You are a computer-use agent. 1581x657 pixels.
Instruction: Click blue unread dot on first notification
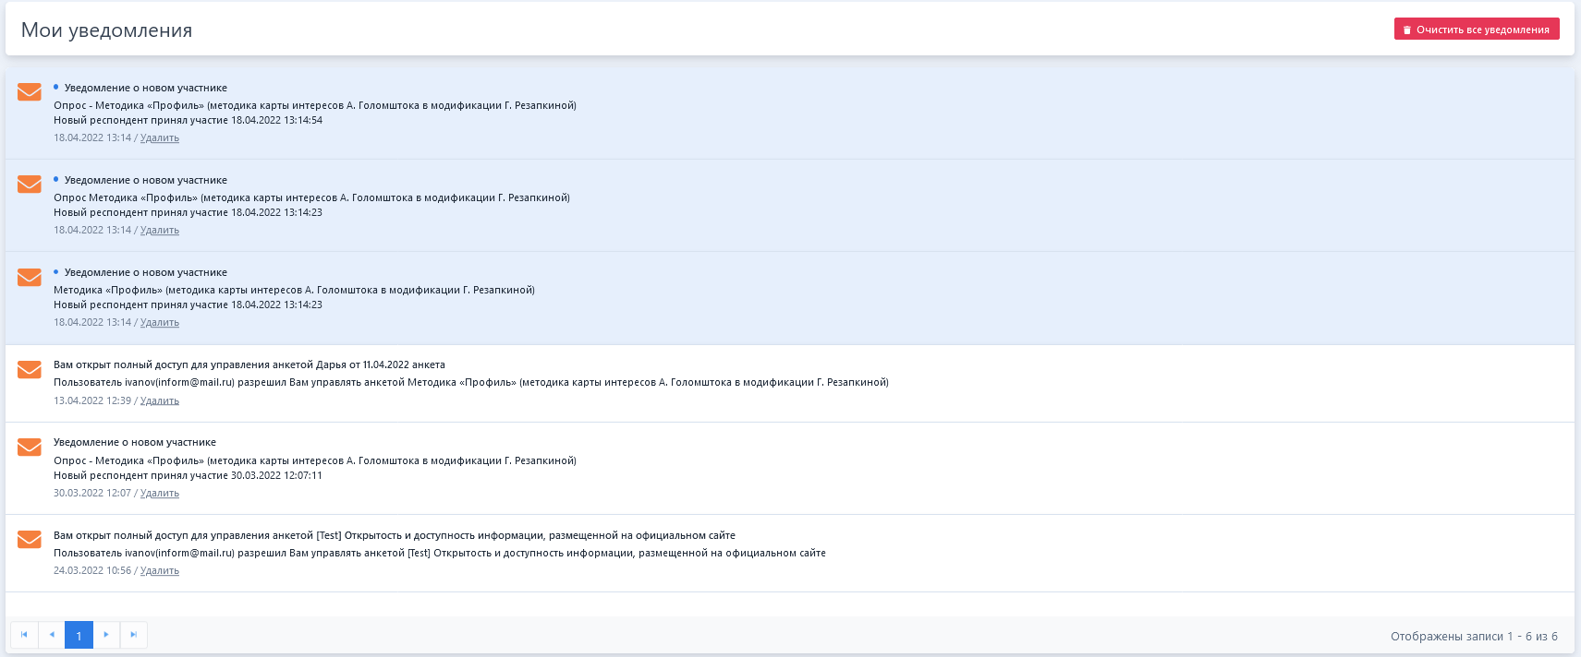coord(56,87)
